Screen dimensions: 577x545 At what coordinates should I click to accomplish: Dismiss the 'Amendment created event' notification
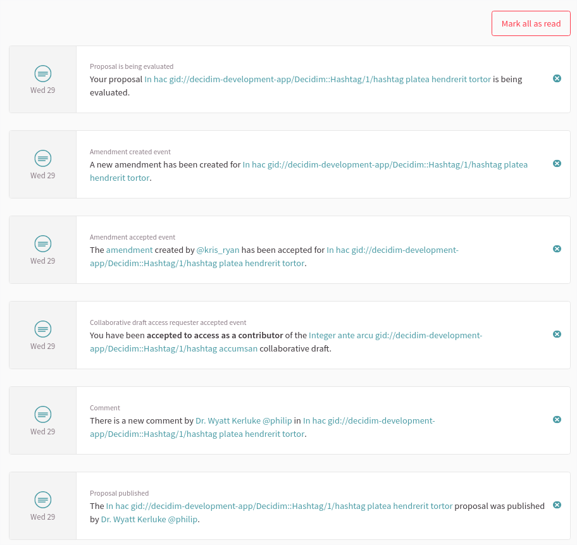[557, 164]
